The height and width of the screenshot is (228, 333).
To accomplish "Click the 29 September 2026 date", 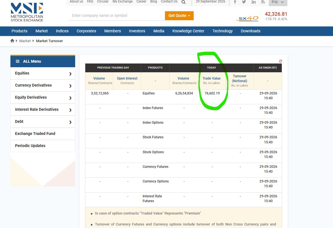I will tap(211, 1).
